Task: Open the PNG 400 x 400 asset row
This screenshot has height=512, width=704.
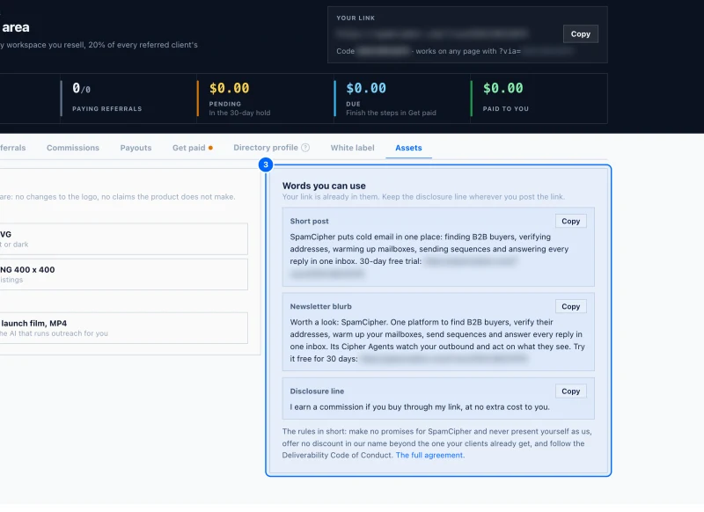Action: pyautogui.click(x=123, y=274)
